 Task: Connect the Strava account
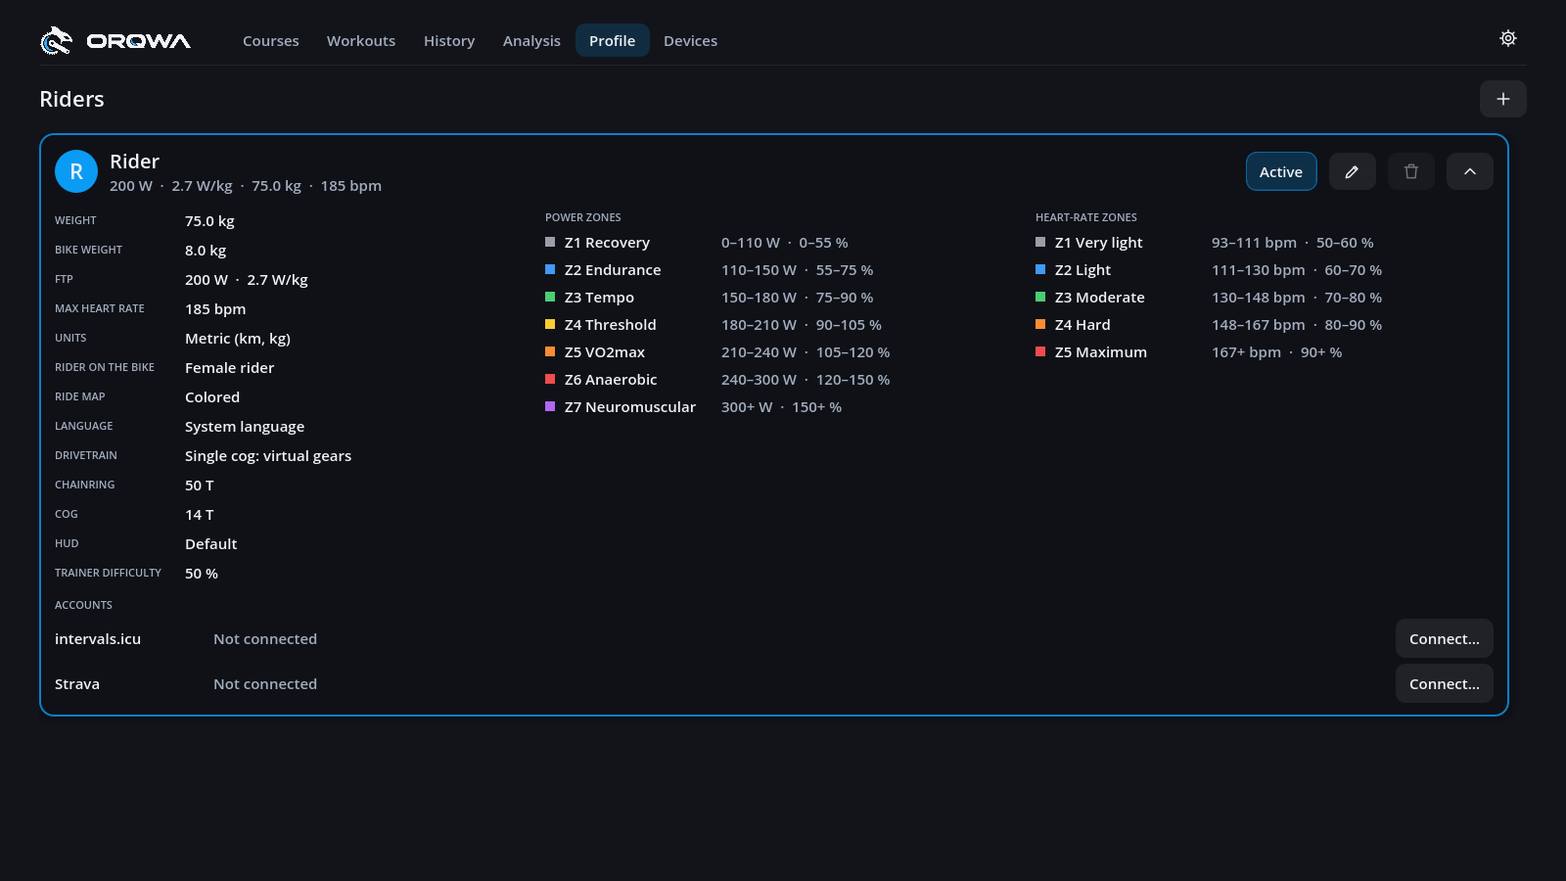pyautogui.click(x=1445, y=683)
